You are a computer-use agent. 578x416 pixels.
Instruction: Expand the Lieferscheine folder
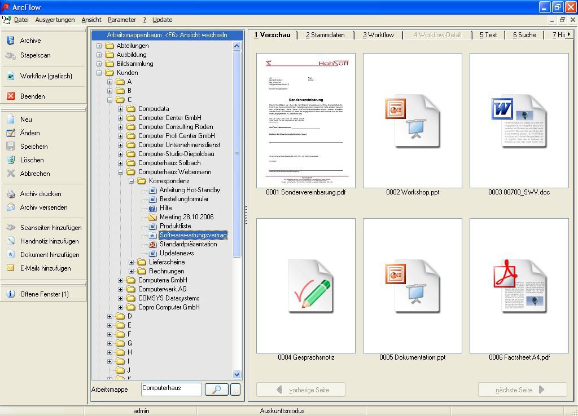(x=131, y=262)
